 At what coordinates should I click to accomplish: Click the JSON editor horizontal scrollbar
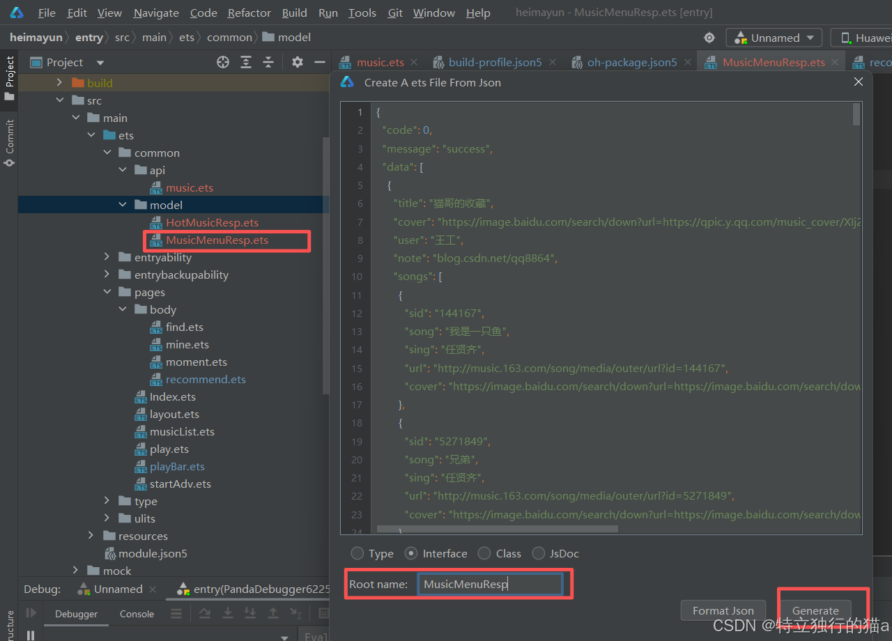click(x=497, y=530)
